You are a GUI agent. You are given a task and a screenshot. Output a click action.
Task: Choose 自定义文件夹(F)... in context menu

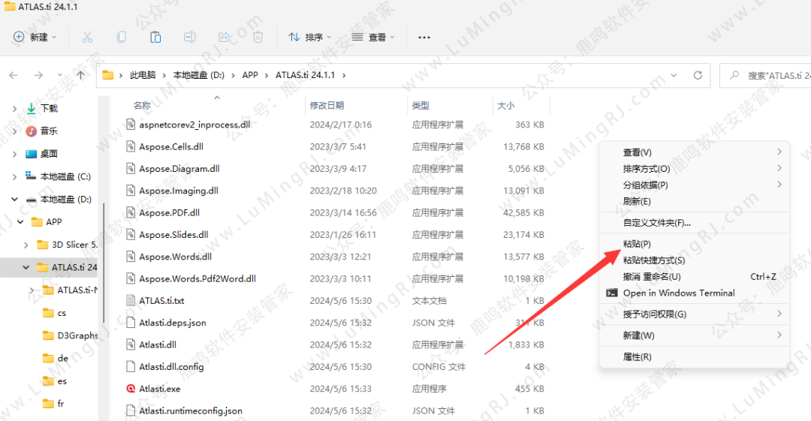pyautogui.click(x=694, y=222)
